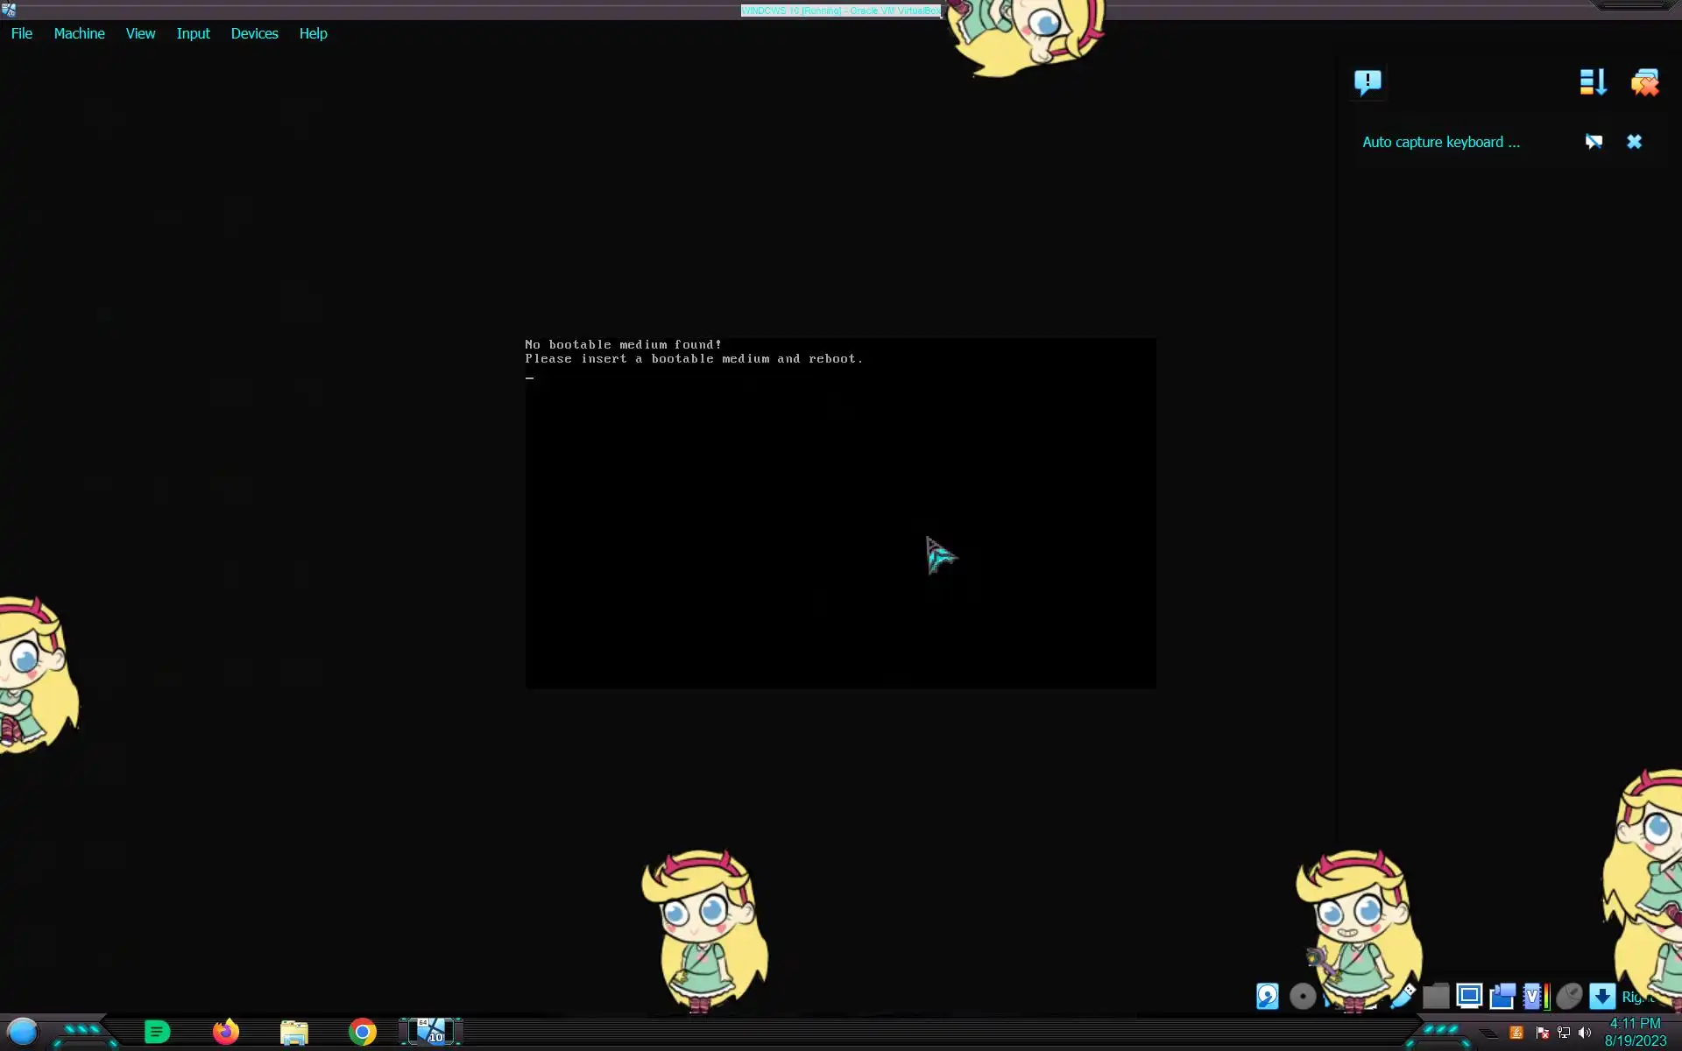Expand the Auto capture keyboard message

click(x=1441, y=142)
